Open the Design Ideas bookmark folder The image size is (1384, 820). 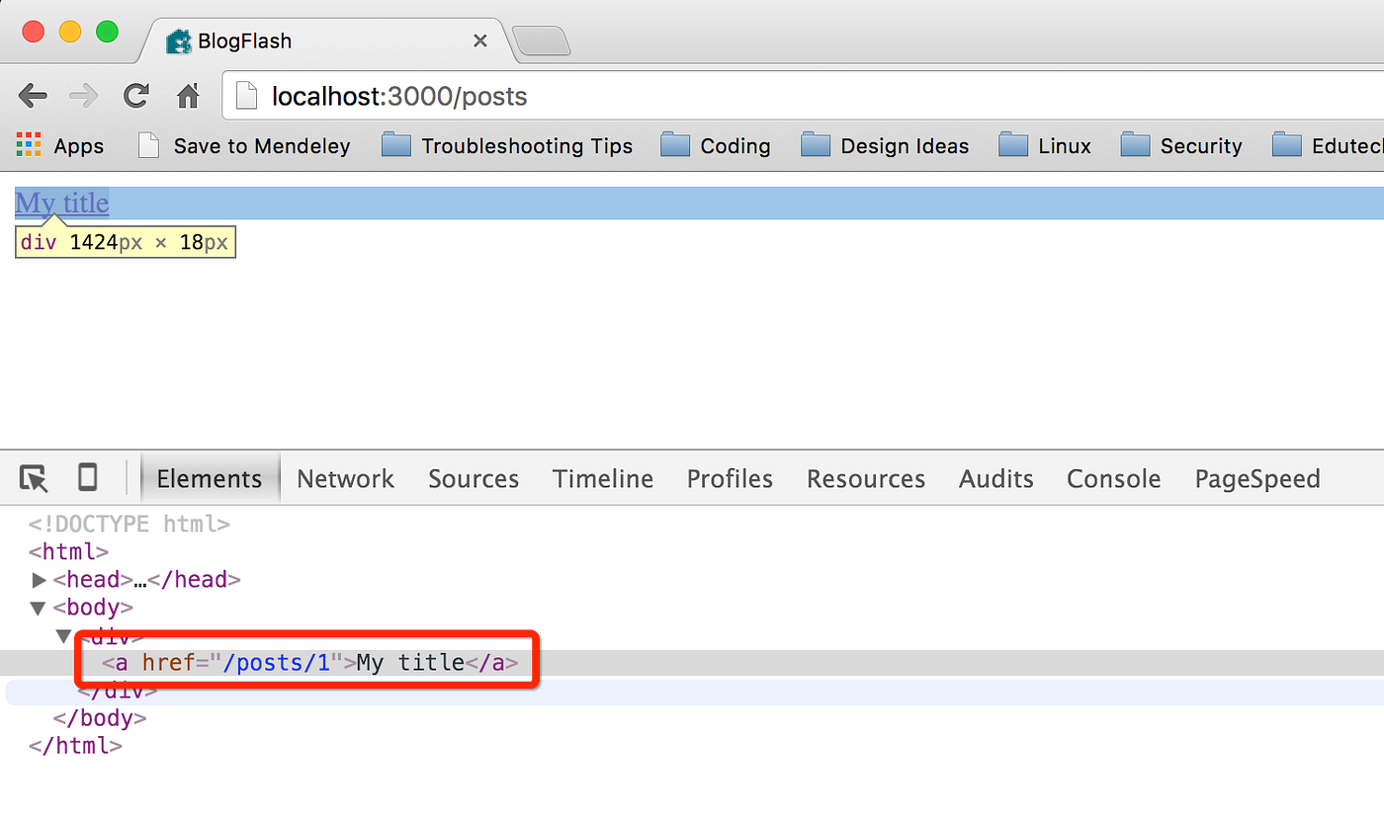point(885,146)
